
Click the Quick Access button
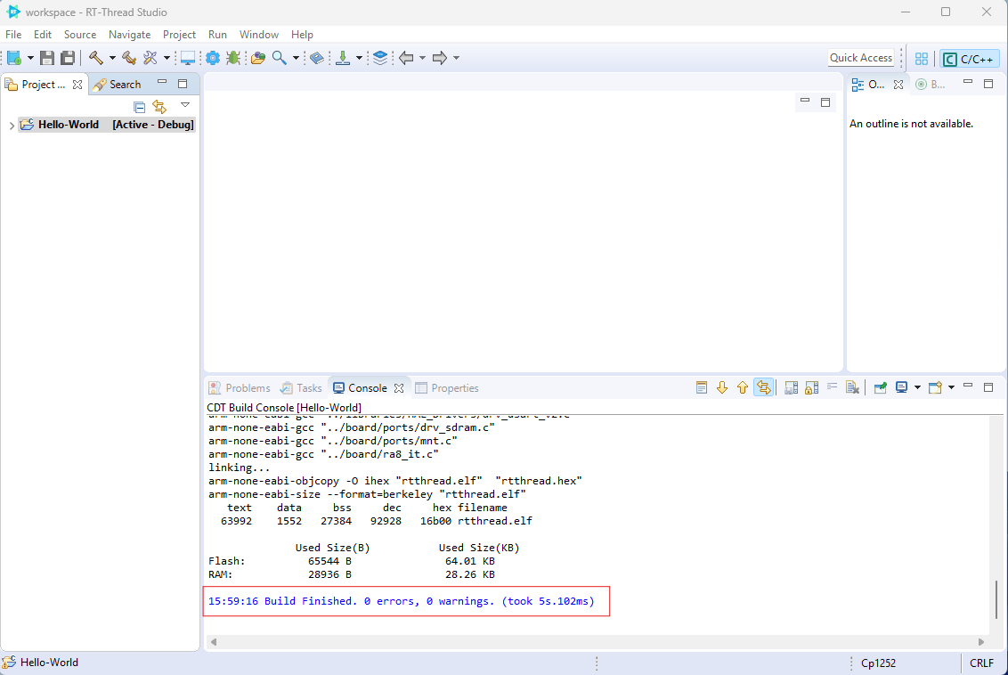(860, 57)
